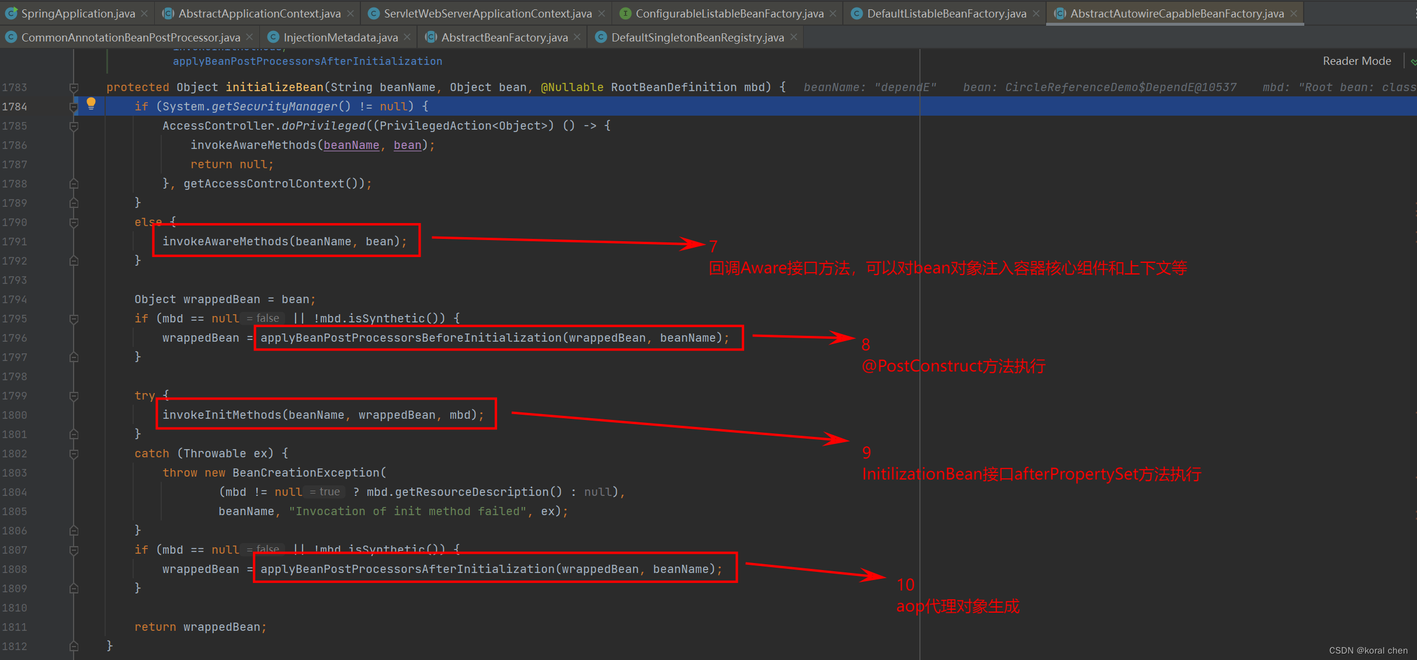Click return wrappedBean statement on line 1811

[x=200, y=627]
